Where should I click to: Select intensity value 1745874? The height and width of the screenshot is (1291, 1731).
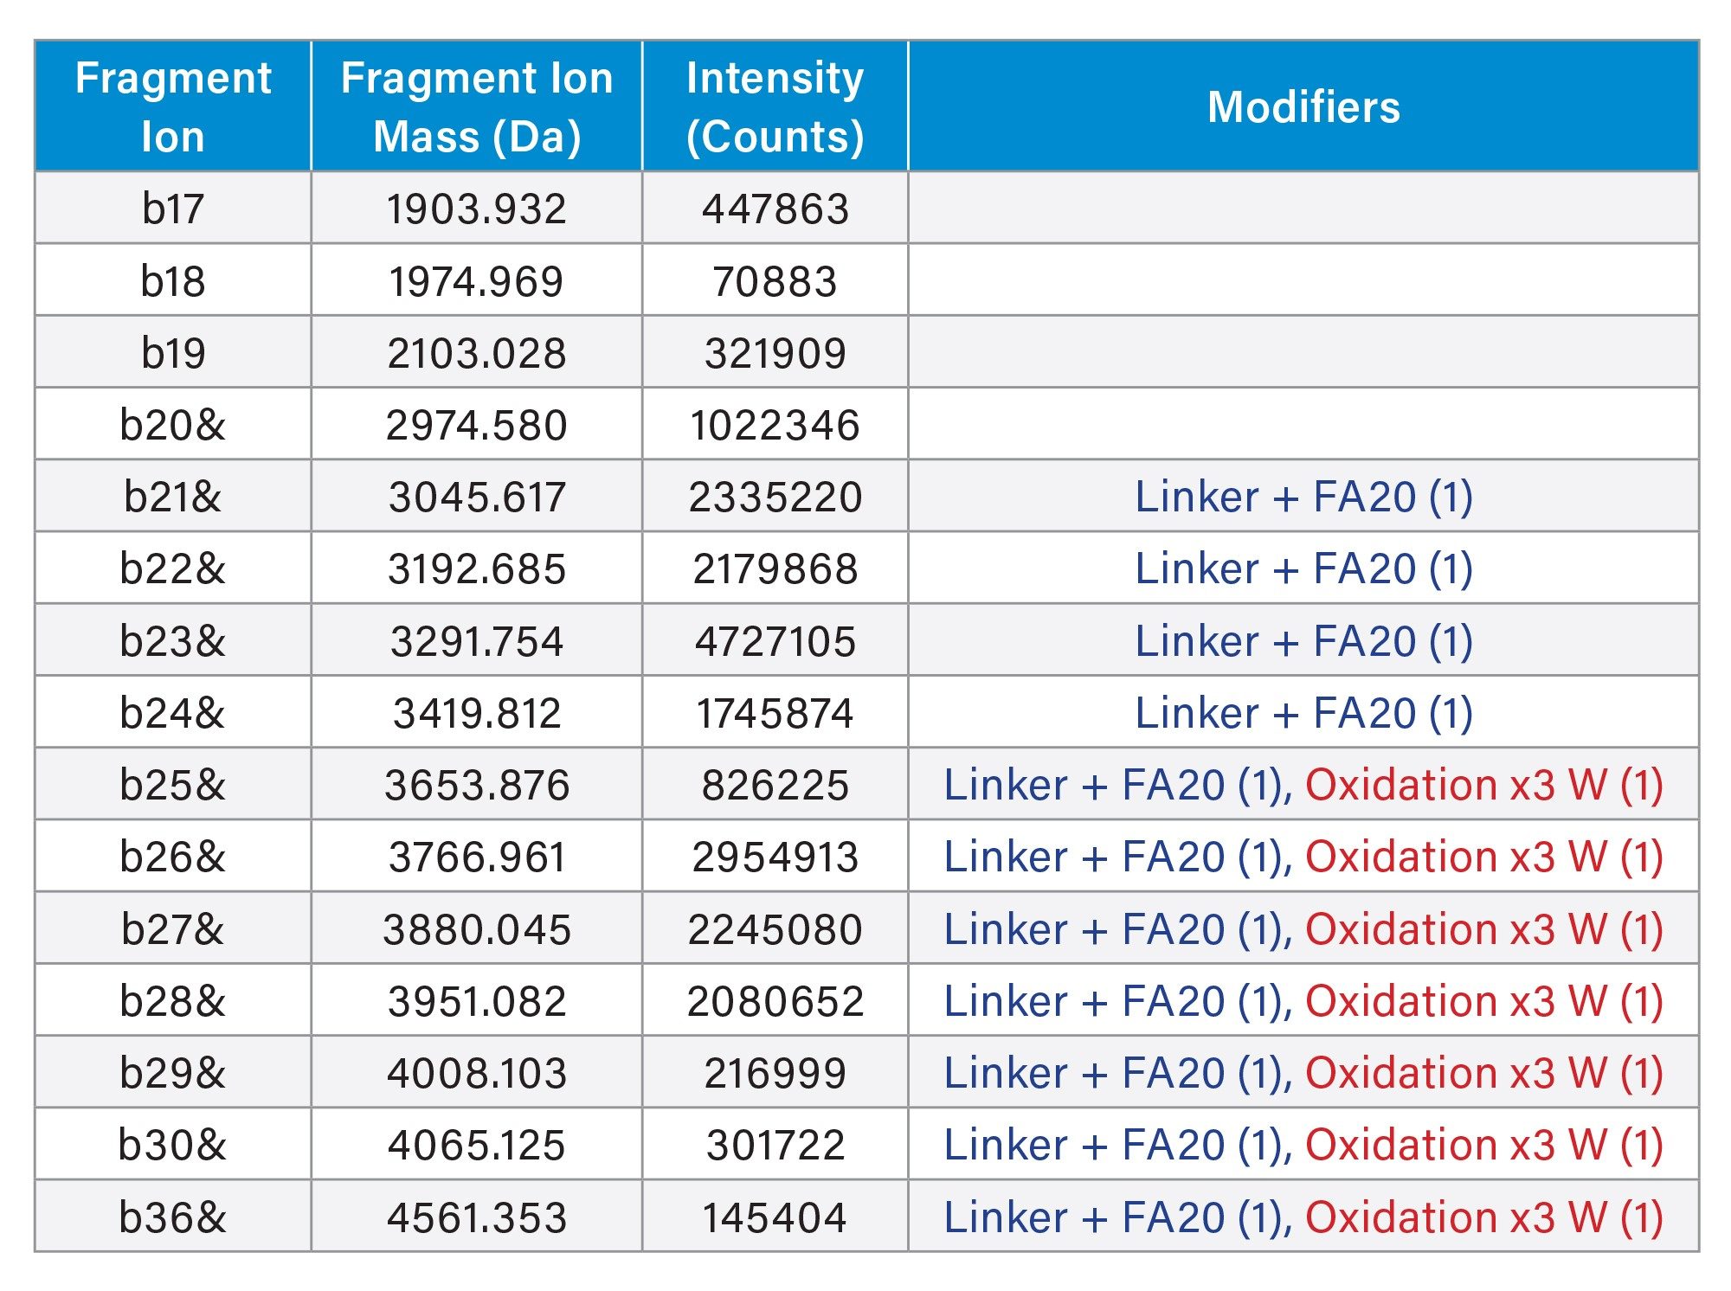pyautogui.click(x=775, y=714)
